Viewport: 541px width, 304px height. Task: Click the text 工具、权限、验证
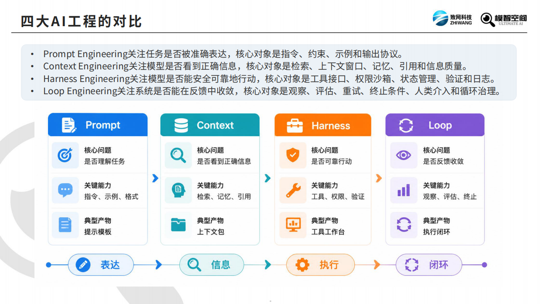(338, 197)
